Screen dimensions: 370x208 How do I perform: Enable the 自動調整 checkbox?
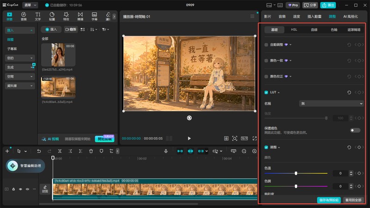[x=266, y=45]
